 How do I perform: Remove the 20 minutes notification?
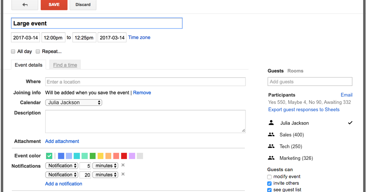tap(123, 174)
